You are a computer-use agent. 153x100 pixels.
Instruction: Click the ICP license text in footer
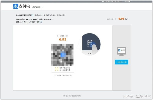(x=72, y=96)
